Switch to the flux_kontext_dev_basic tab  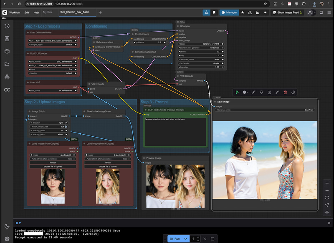[x=74, y=13]
